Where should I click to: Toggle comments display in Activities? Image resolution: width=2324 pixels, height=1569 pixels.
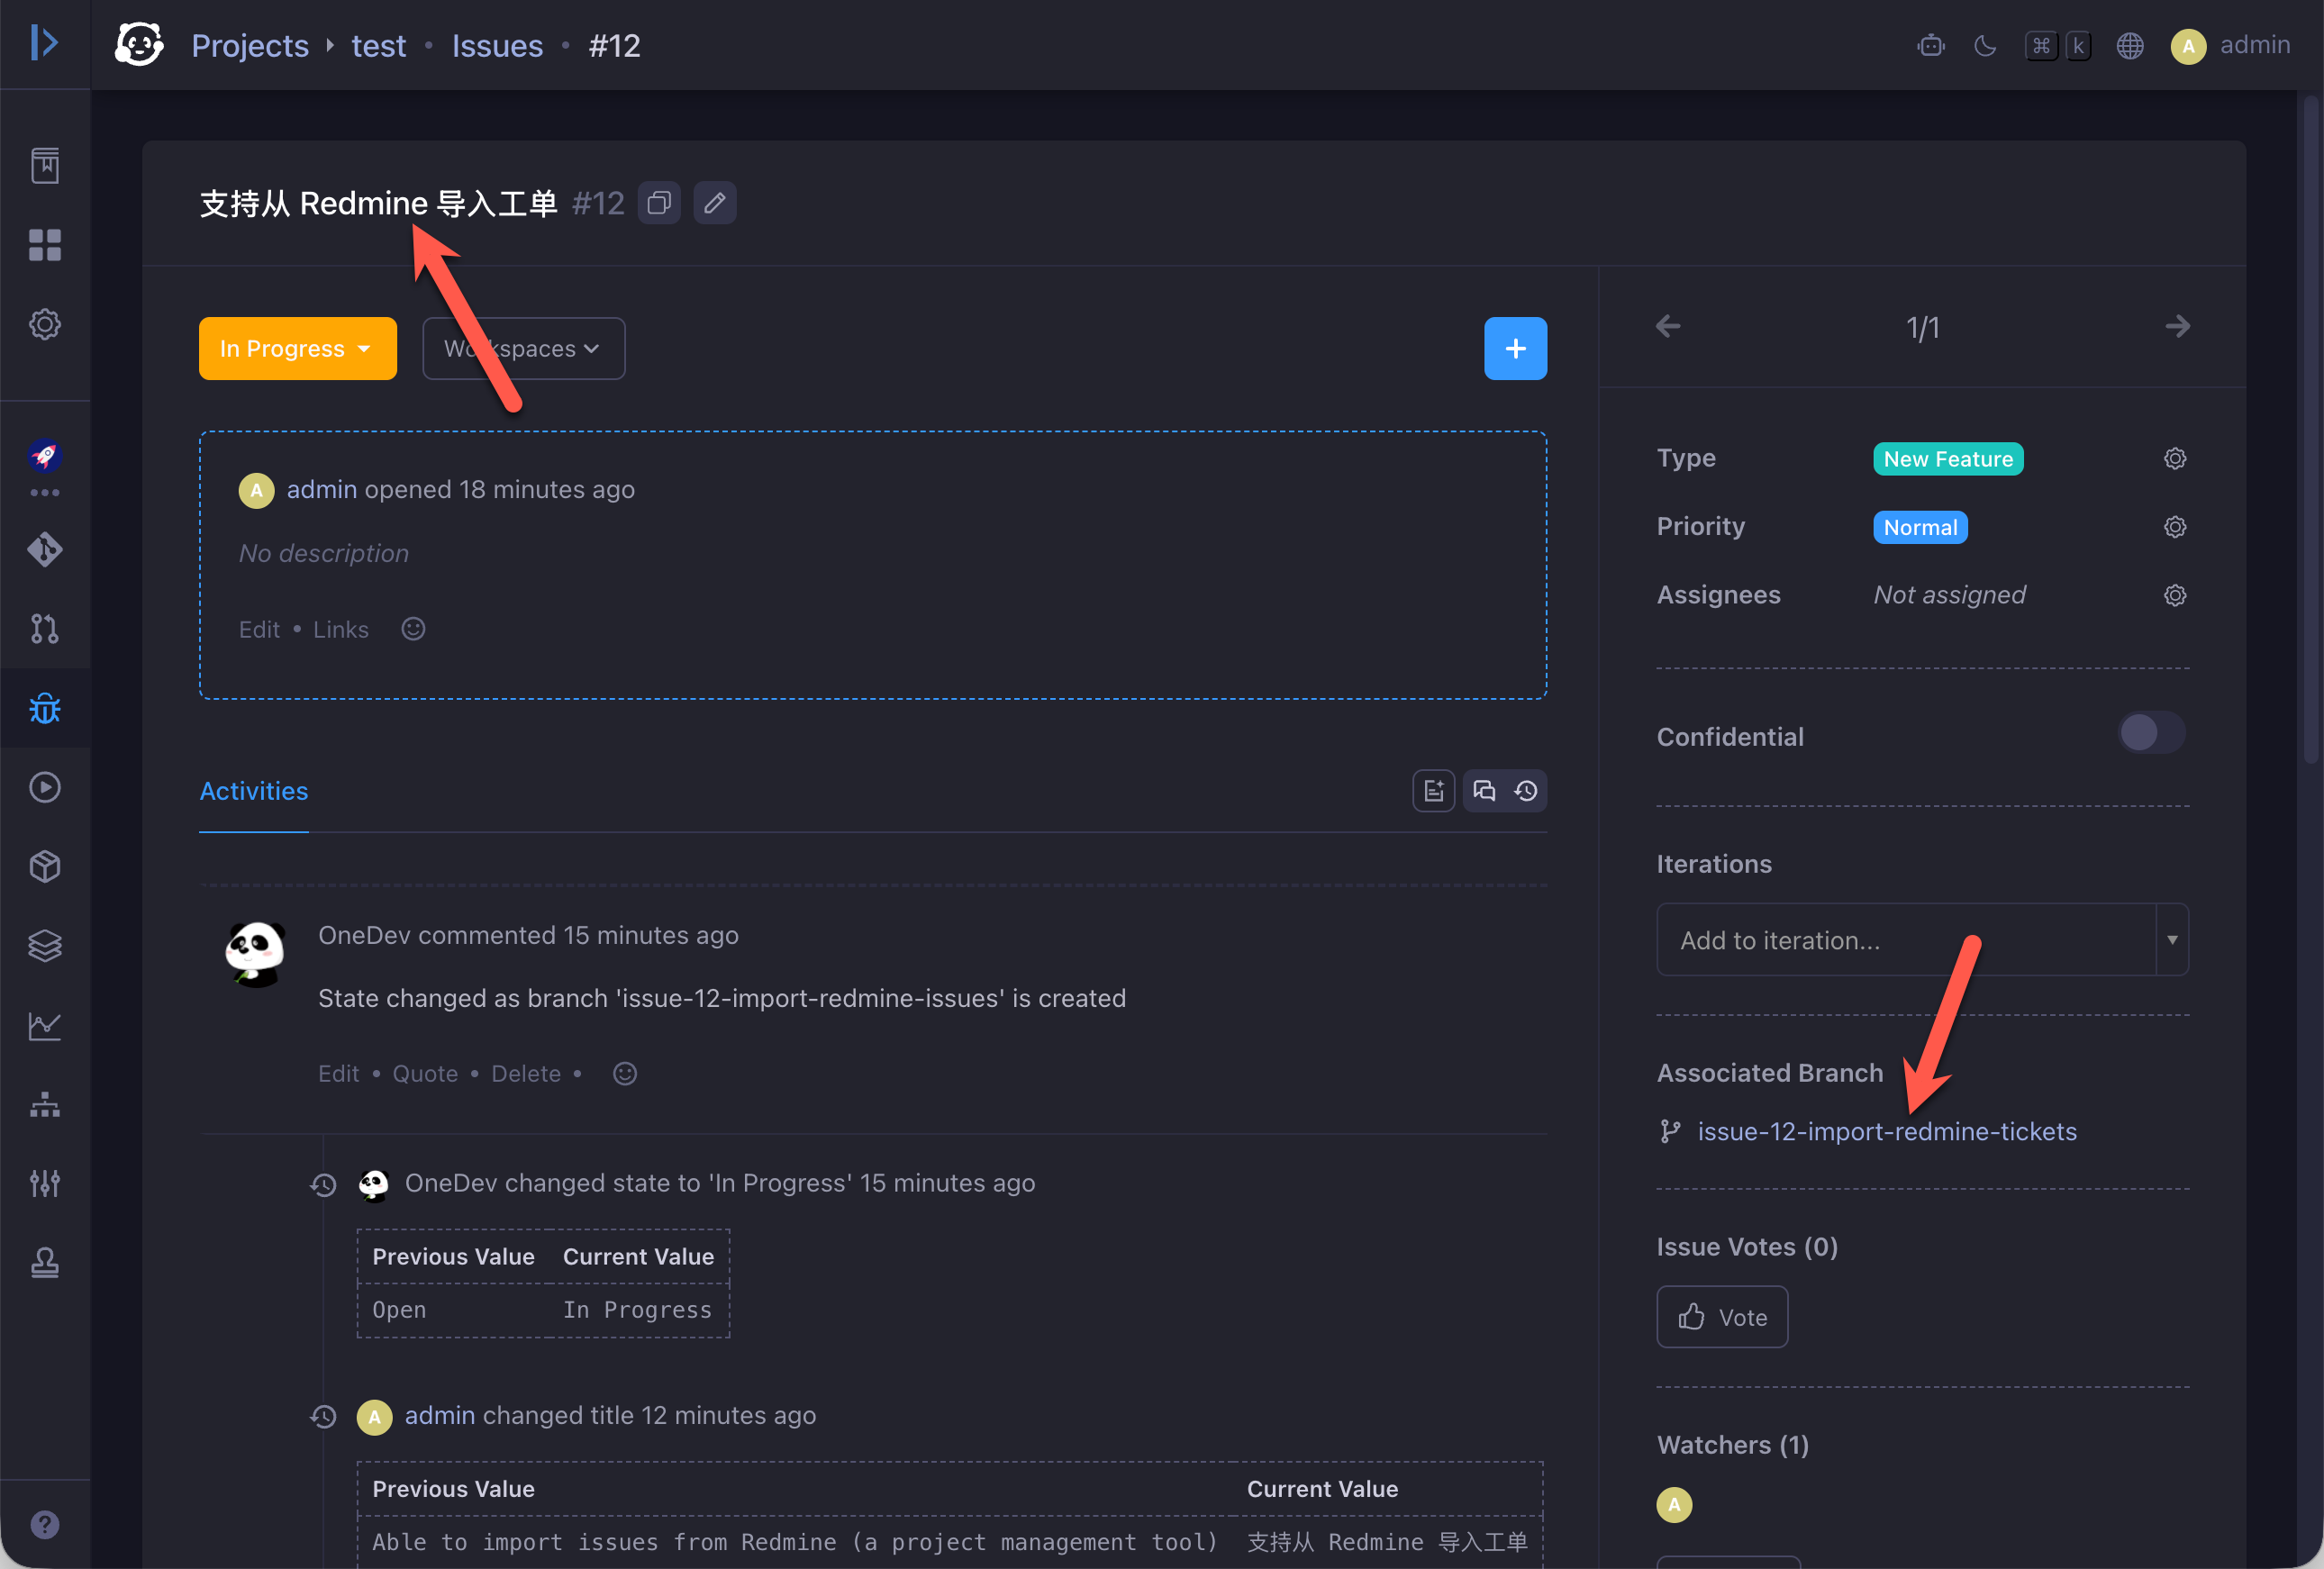[1484, 791]
